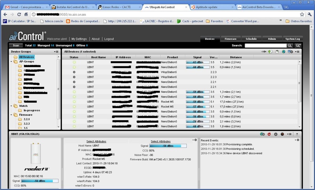Image resolution: width=315 pixels, height=190 pixels.
Task: Click the Rocket M device image
Action: [36, 153]
